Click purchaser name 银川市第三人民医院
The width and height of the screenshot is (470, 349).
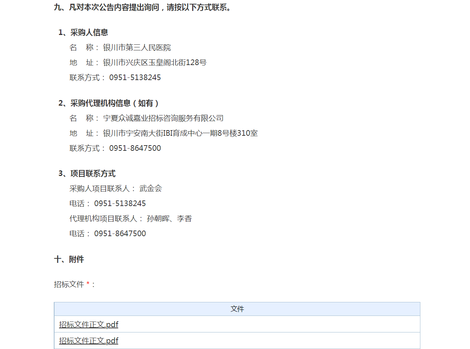(x=137, y=48)
